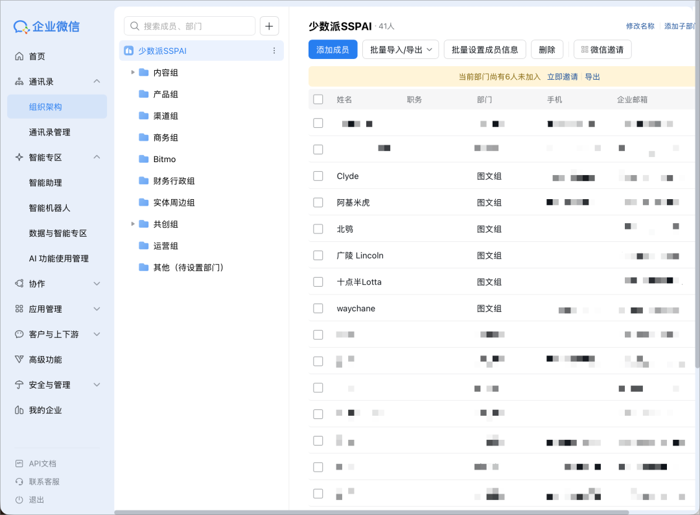Click the 通讯录 contacts icon

pyautogui.click(x=19, y=82)
